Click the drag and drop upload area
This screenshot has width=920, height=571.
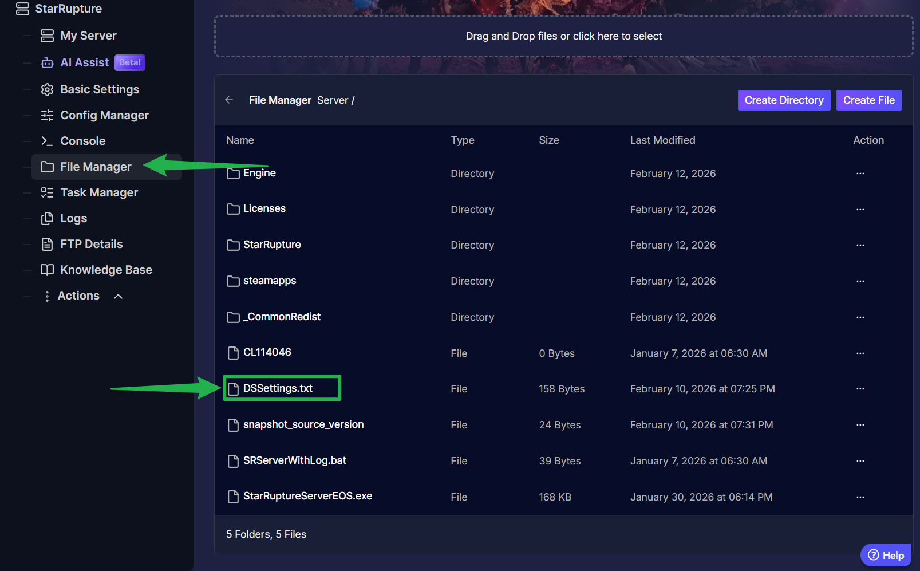click(x=563, y=36)
